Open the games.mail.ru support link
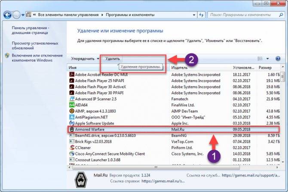Image resolution: width=288 pixels, height=192 pixels. 251,175
